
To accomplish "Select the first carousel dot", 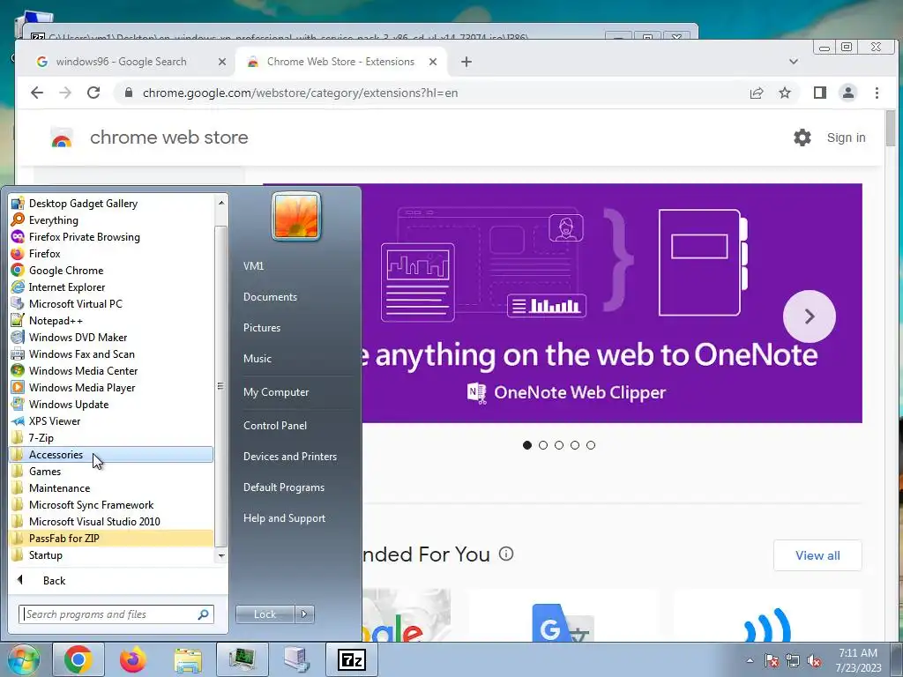I will pyautogui.click(x=527, y=445).
